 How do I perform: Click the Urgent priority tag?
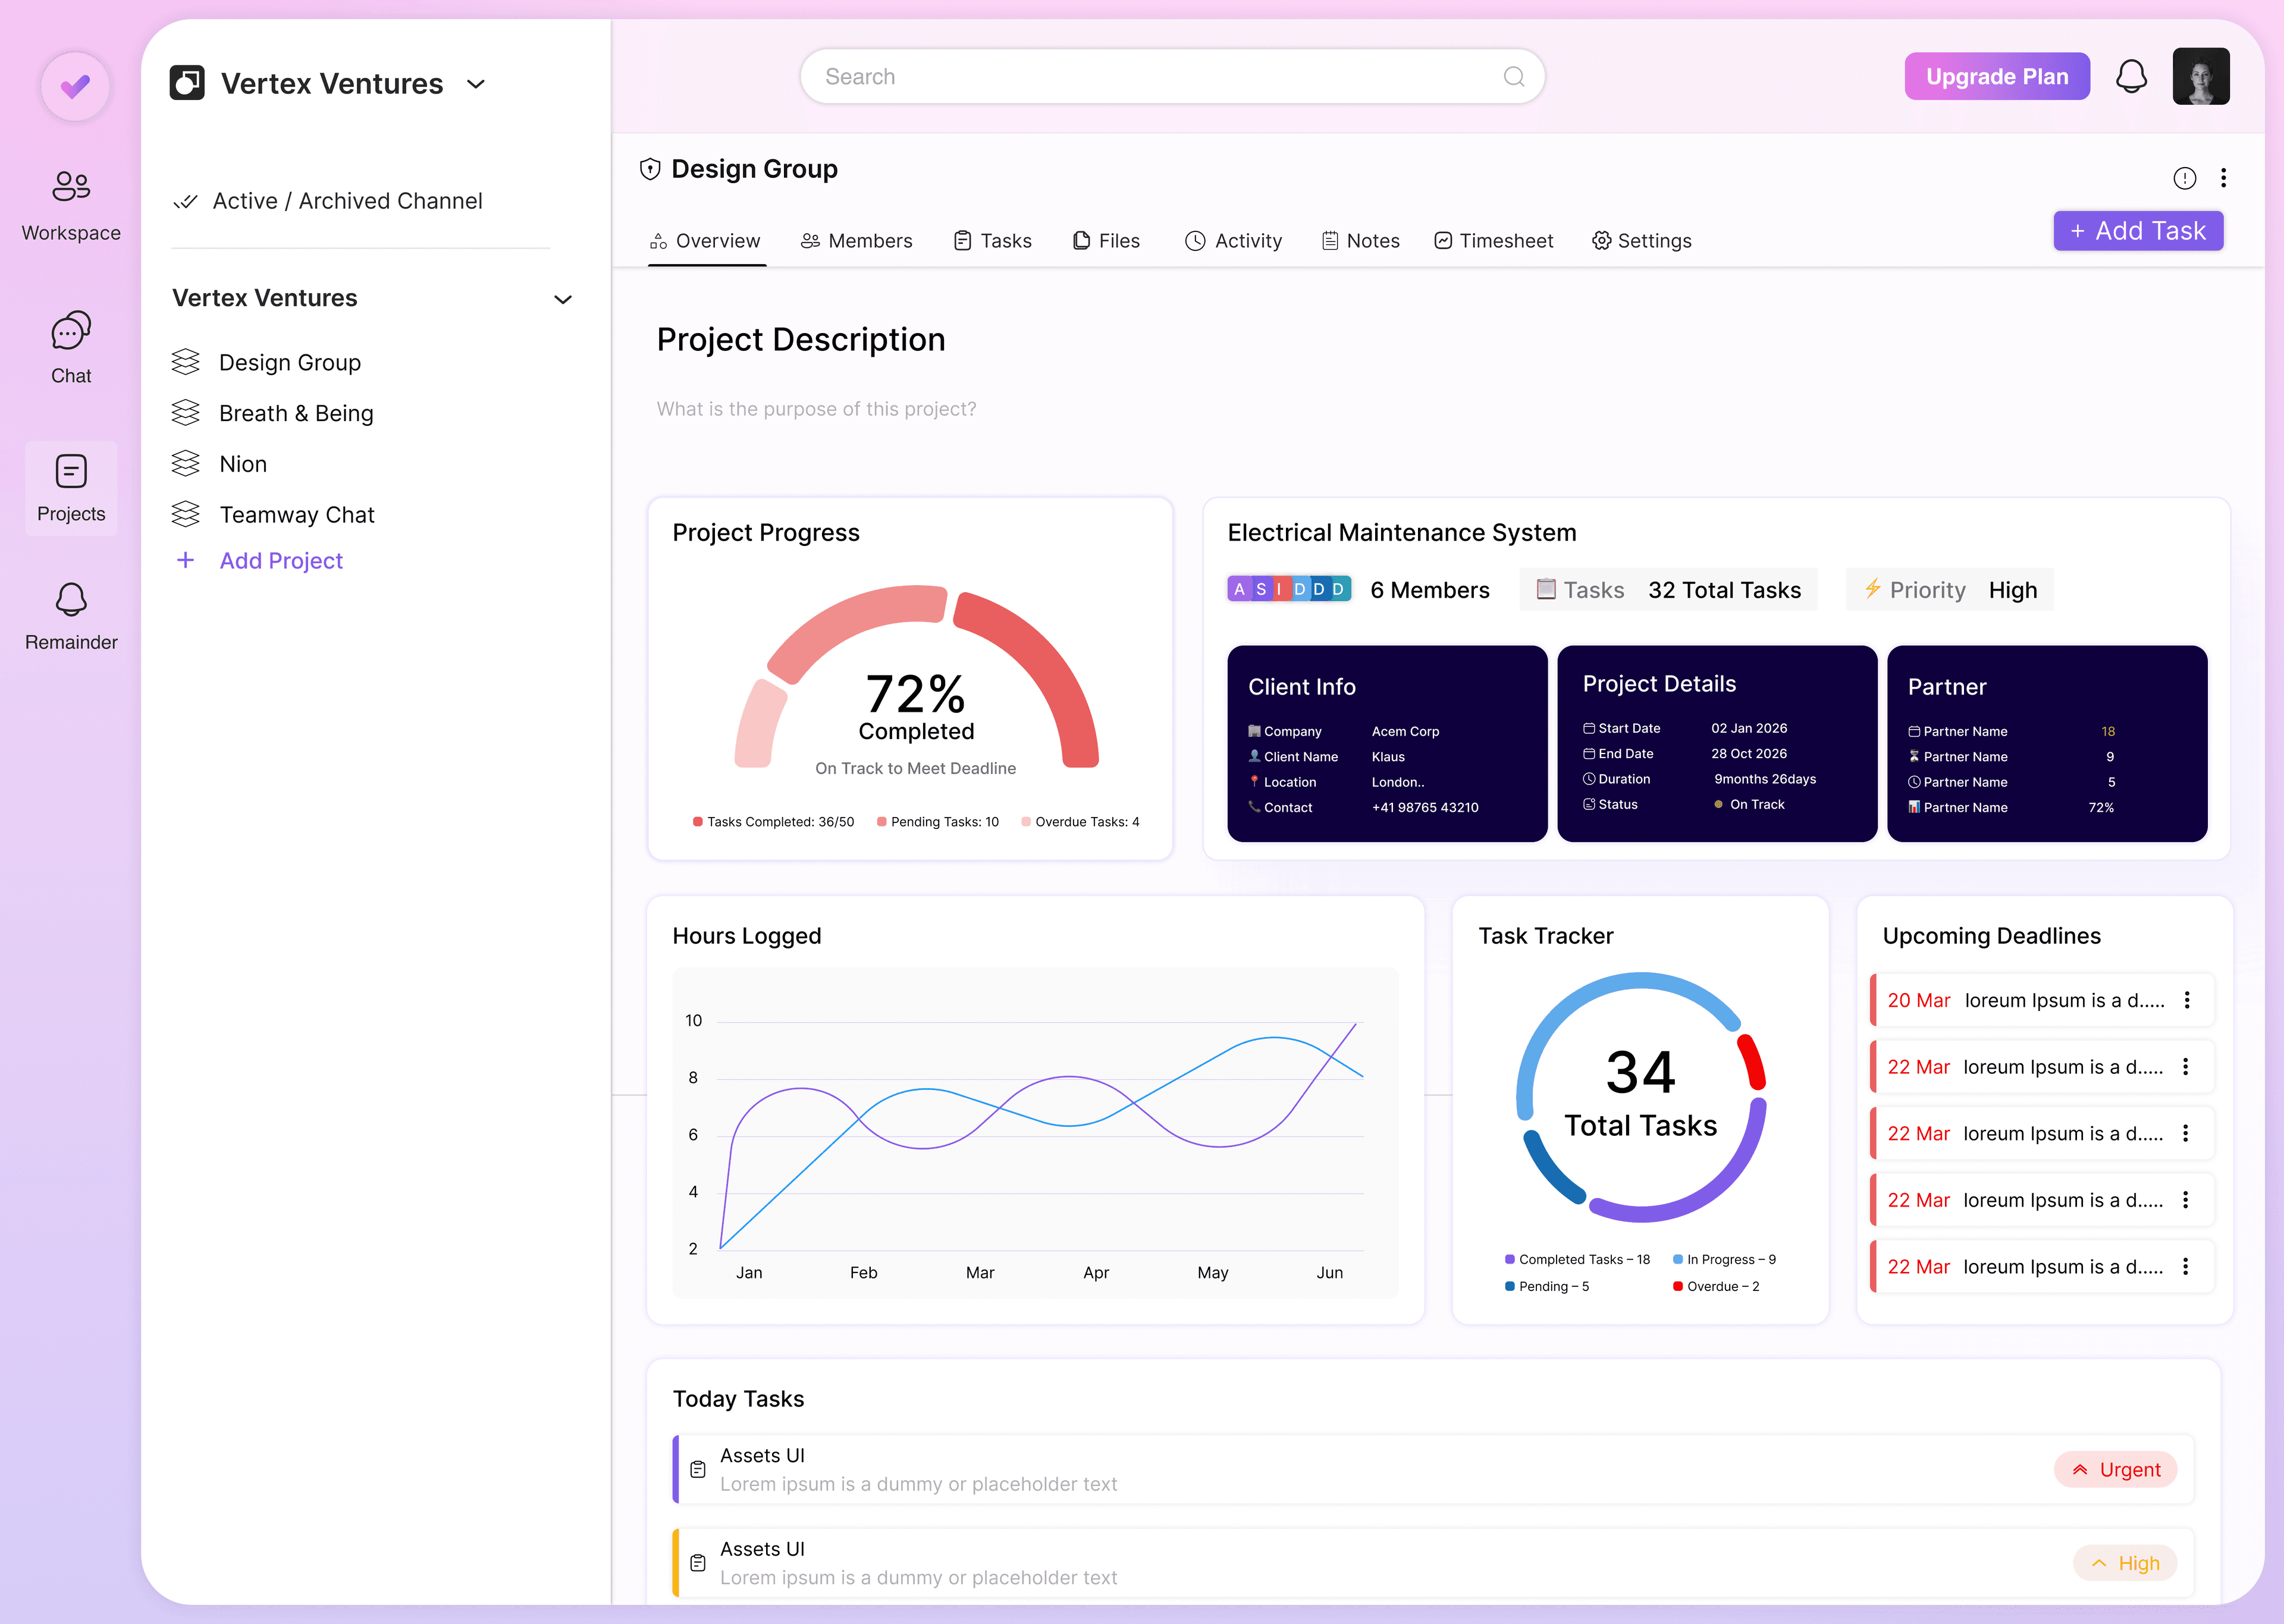[x=2115, y=1469]
